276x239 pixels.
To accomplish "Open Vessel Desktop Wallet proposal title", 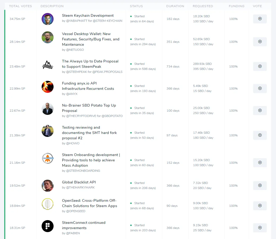I will (91, 39).
